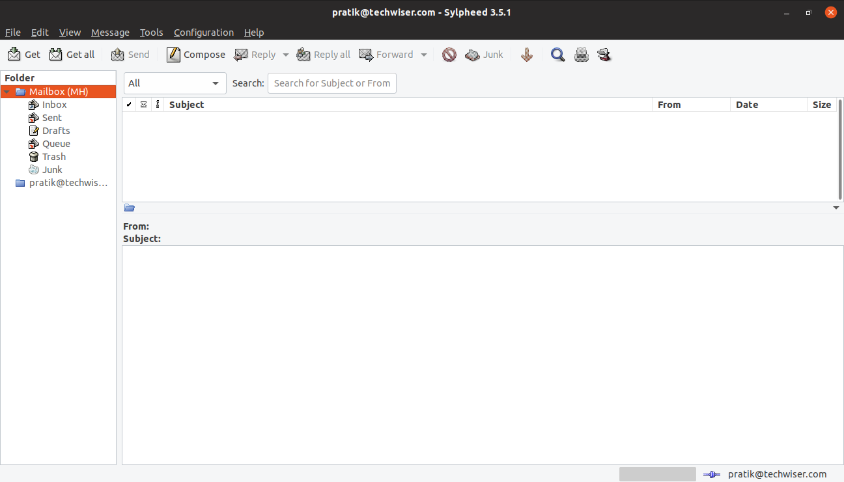Sort by the mark checkmark column

coord(130,105)
